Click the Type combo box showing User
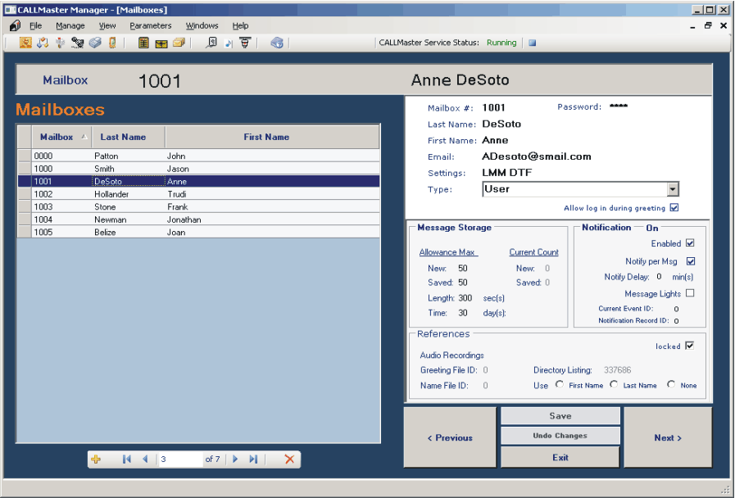The image size is (735, 498). pyautogui.click(x=580, y=189)
